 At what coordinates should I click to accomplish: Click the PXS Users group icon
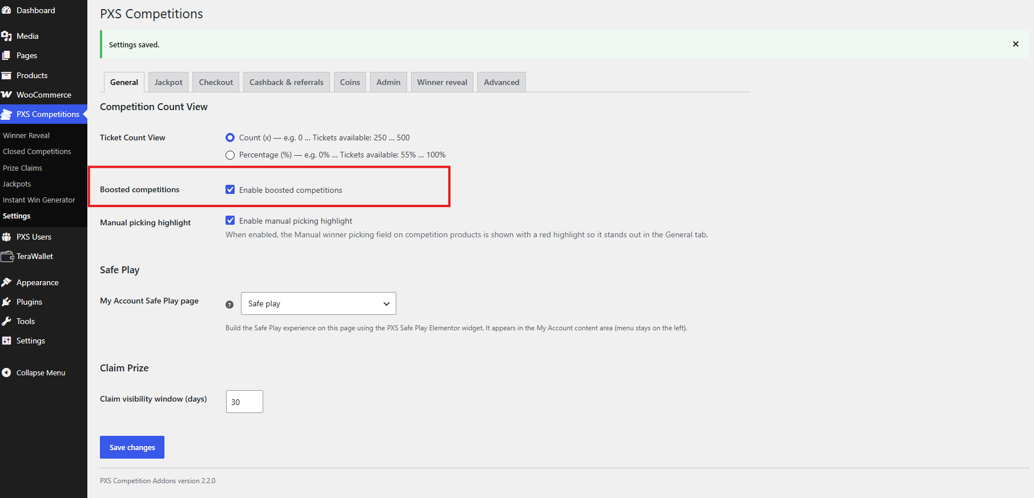pyautogui.click(x=6, y=237)
